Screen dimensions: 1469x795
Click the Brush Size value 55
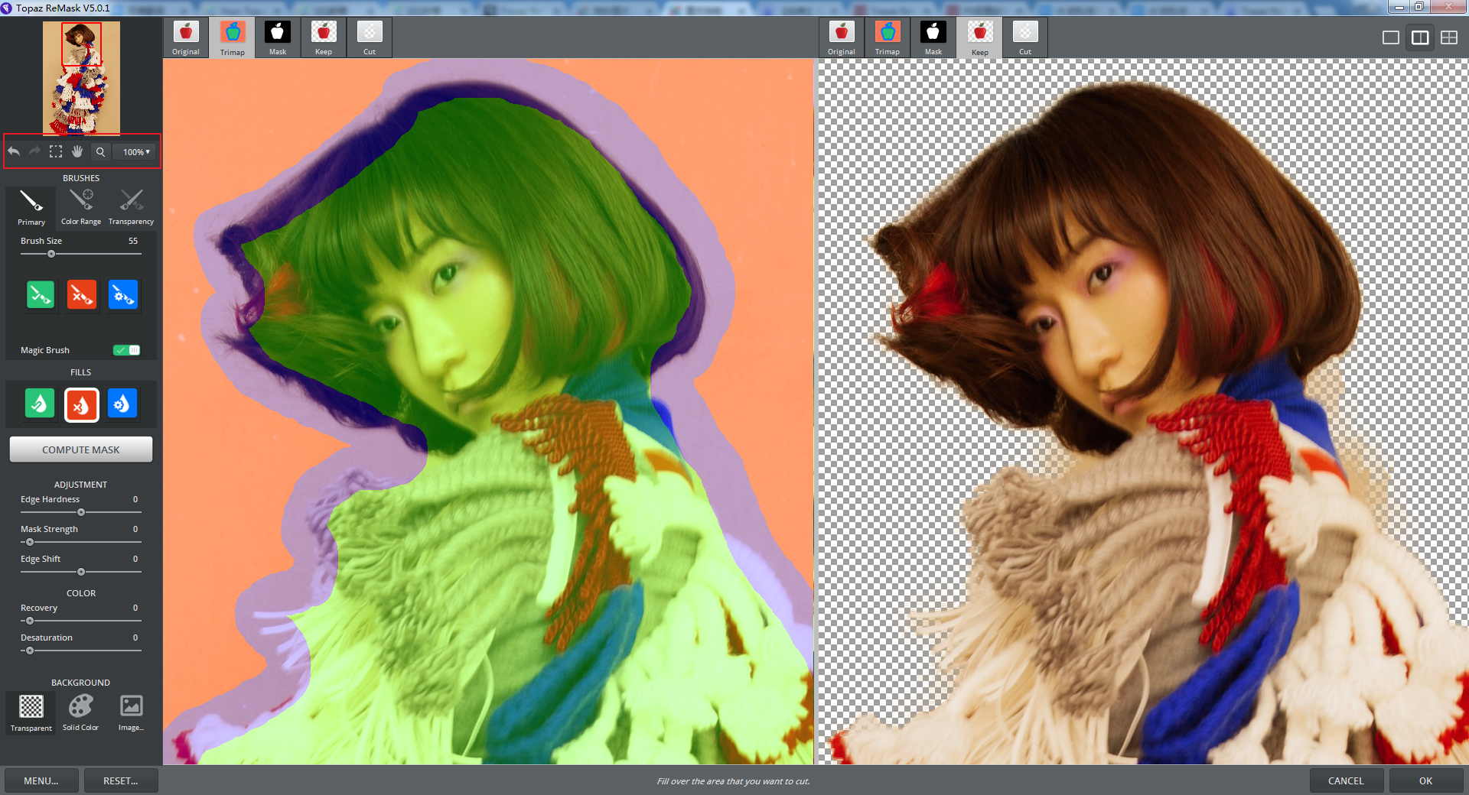point(133,241)
